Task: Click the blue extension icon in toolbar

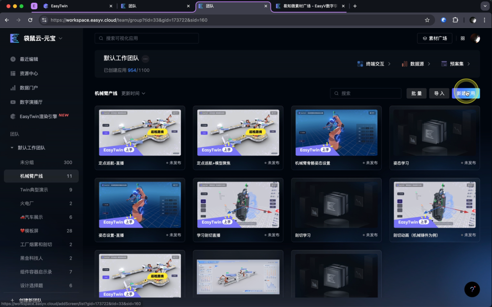Action: pyautogui.click(x=443, y=20)
